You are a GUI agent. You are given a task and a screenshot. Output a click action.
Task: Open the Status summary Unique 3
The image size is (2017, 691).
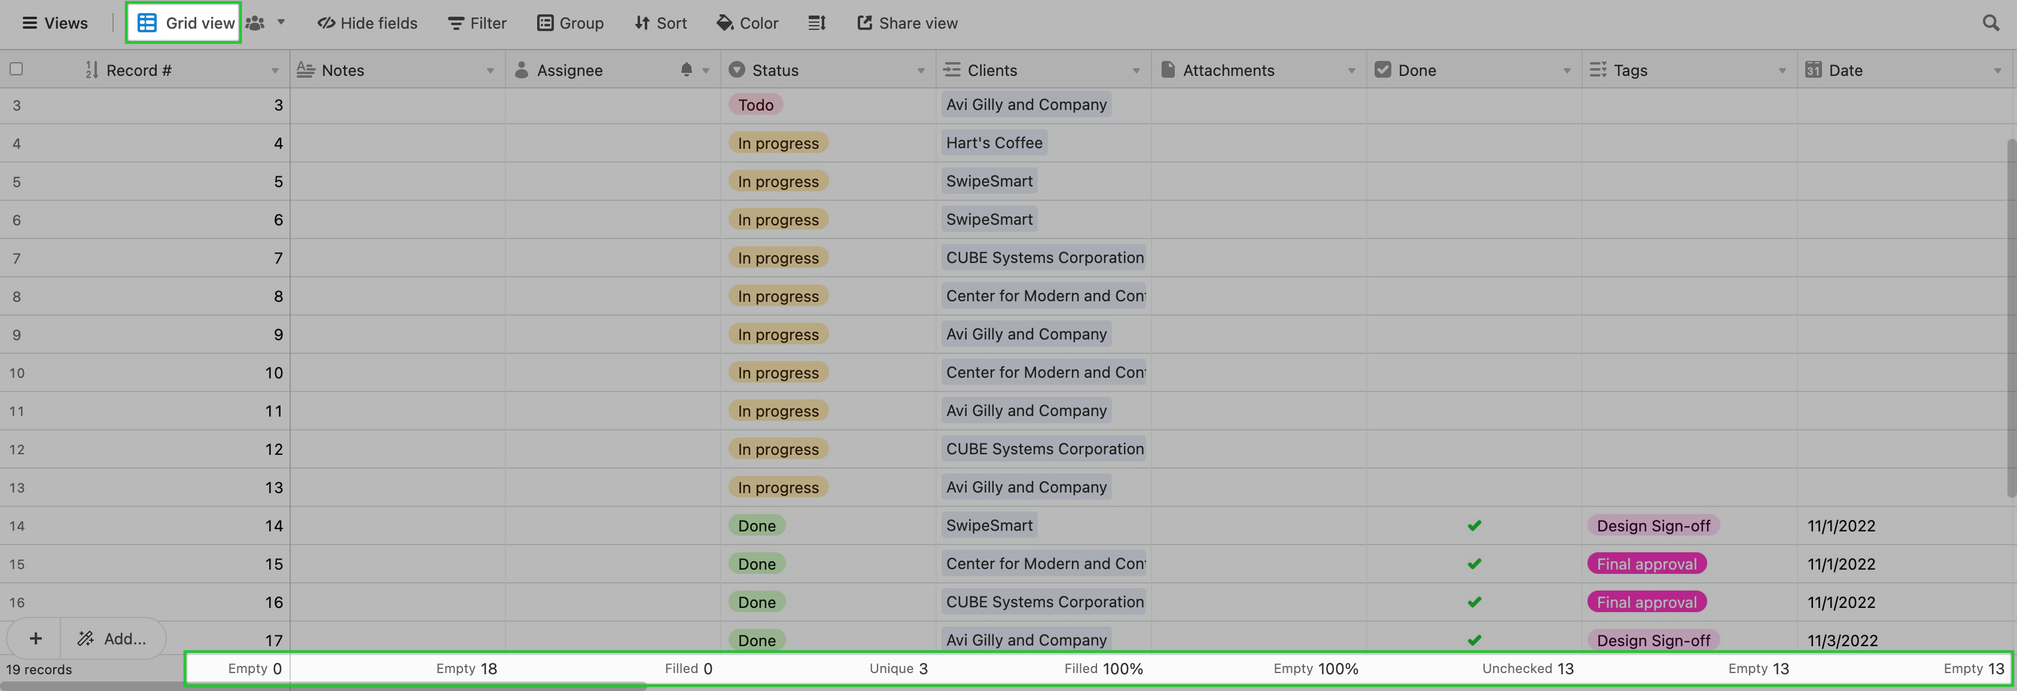pos(898,668)
